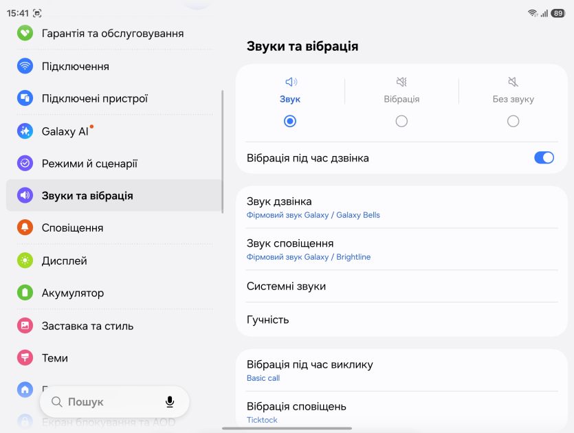Tap the Пошук search field
This screenshot has height=433, width=574.
(114, 402)
